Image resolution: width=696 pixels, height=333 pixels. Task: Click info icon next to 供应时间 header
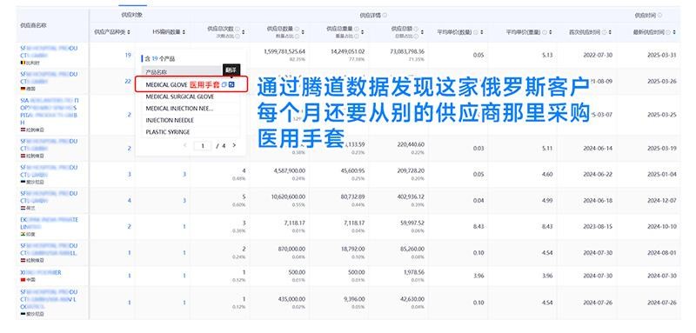click(660, 15)
